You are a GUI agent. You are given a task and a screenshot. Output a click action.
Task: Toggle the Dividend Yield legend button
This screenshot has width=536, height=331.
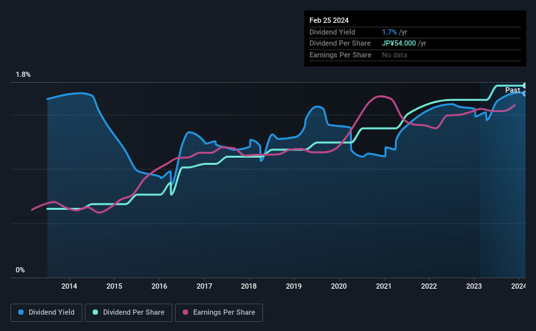click(46, 313)
